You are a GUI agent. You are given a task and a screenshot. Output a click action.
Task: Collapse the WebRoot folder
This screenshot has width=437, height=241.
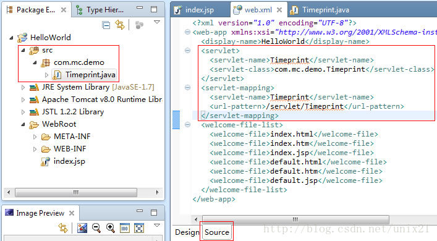tap(23, 124)
